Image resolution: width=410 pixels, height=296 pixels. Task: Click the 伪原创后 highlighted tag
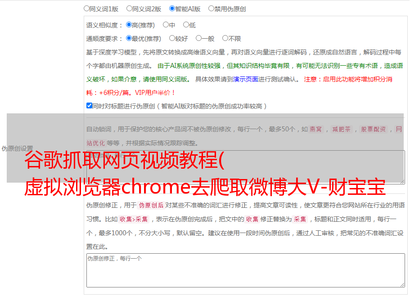click(151, 205)
